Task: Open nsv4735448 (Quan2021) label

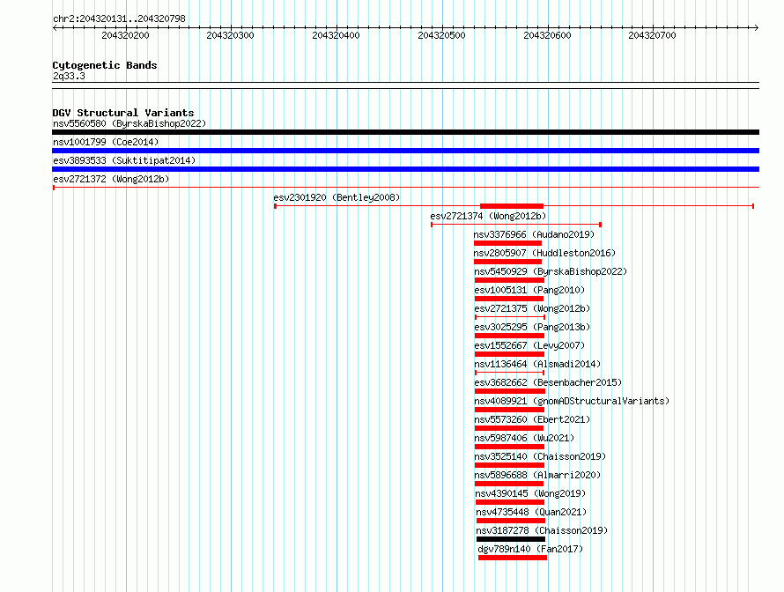Action: click(x=531, y=512)
